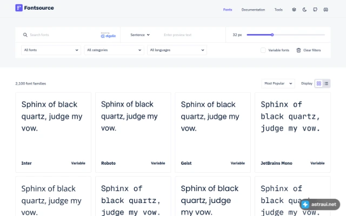The width and height of the screenshot is (346, 216).
Task: Click the Variable label on JetBrains Mono card
Action: [317, 163]
